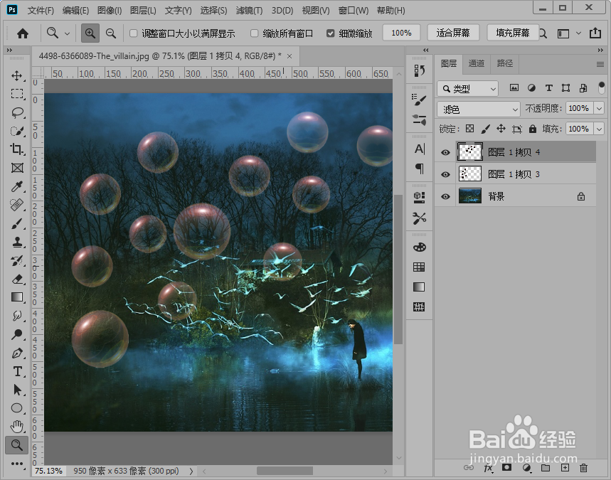Select the Path Selection tool
611x480 pixels.
point(17,390)
